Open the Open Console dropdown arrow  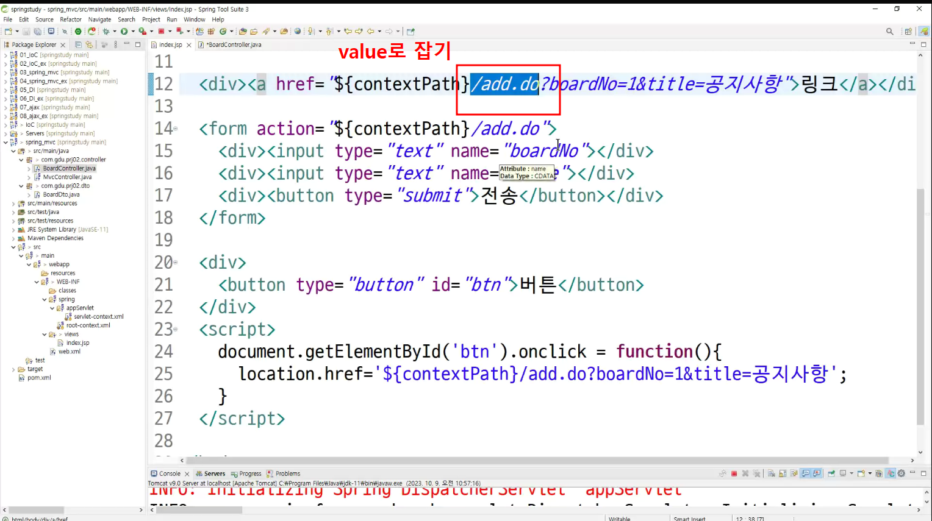click(x=870, y=473)
